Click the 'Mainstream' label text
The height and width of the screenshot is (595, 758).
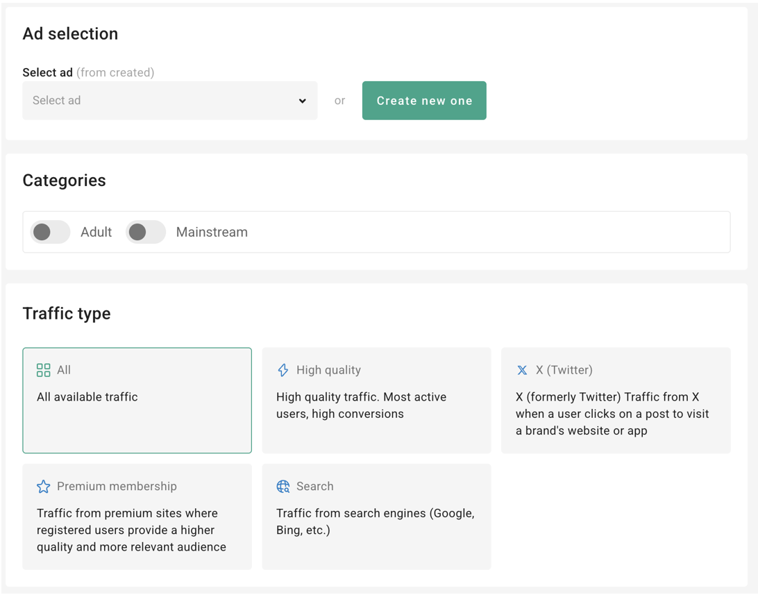[212, 233]
